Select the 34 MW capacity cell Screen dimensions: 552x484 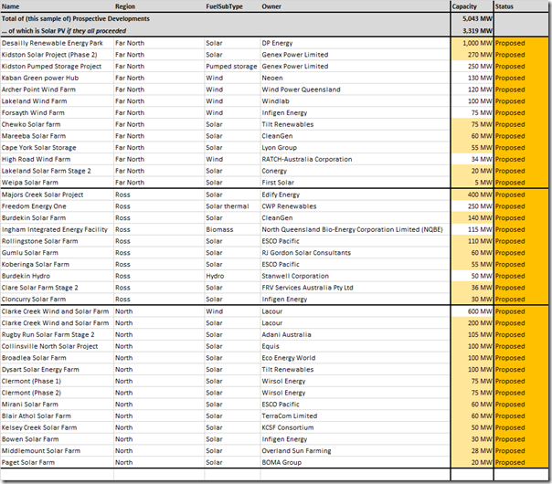(472, 159)
